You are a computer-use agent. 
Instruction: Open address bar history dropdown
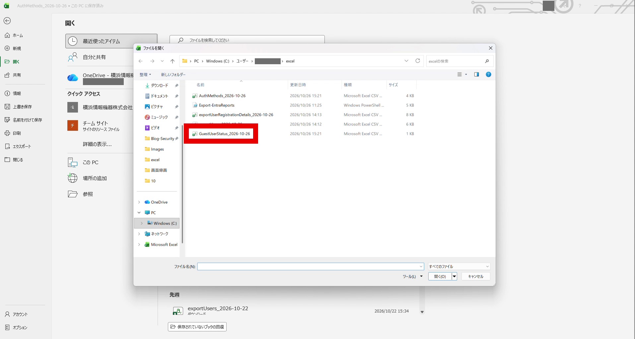(406, 61)
